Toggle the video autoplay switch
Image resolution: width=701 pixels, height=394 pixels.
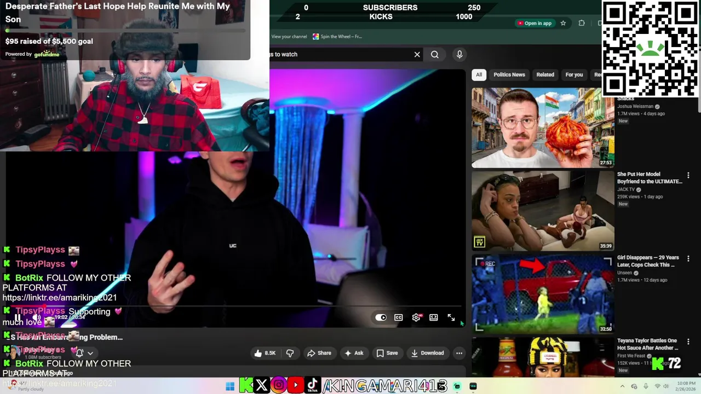click(381, 317)
